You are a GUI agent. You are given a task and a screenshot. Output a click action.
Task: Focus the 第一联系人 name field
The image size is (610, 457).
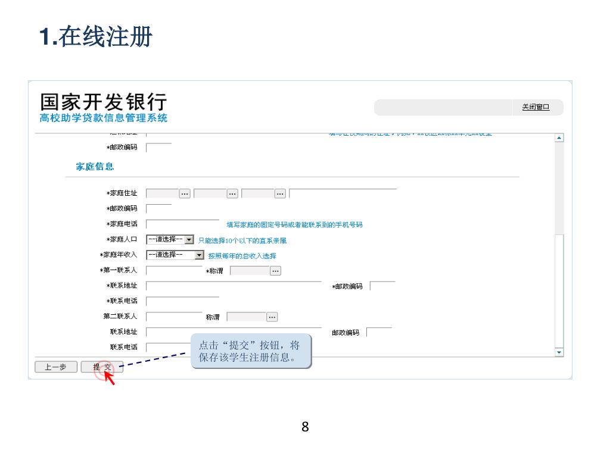[174, 271]
